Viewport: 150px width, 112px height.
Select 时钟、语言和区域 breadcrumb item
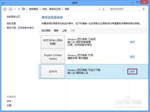51,9
